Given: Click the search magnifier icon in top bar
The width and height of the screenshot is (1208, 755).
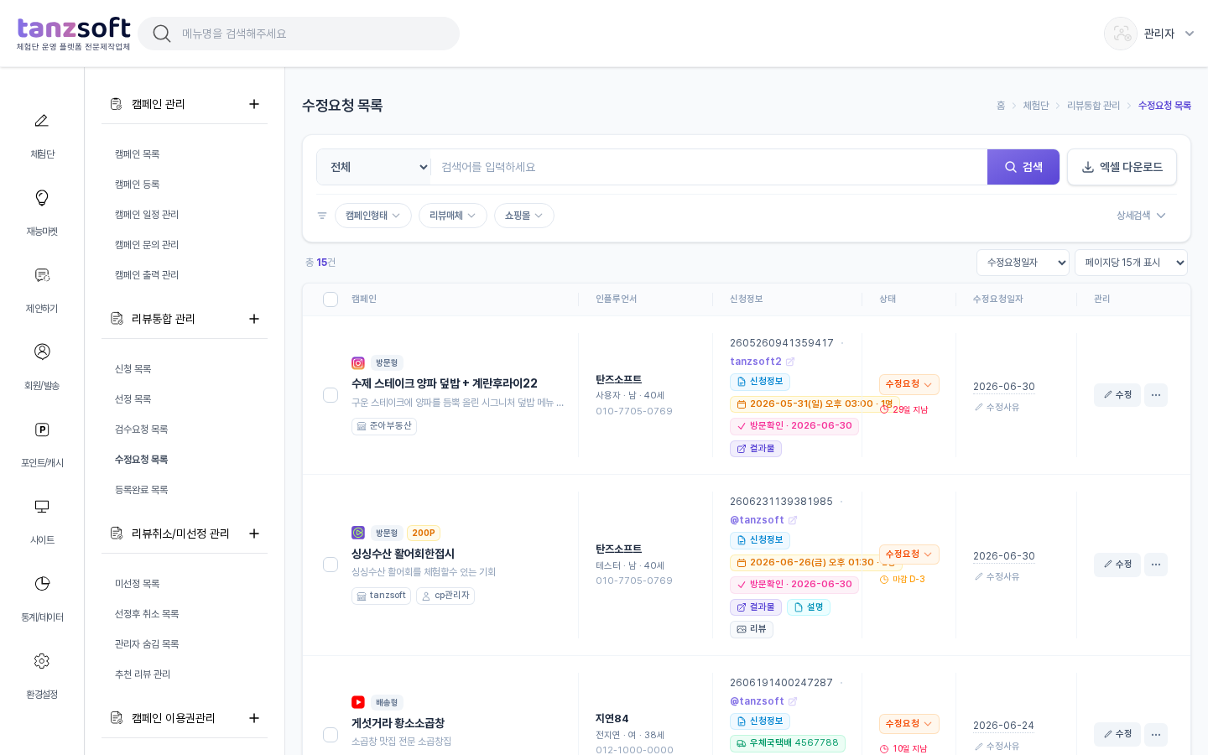Looking at the screenshot, I should pos(162,34).
